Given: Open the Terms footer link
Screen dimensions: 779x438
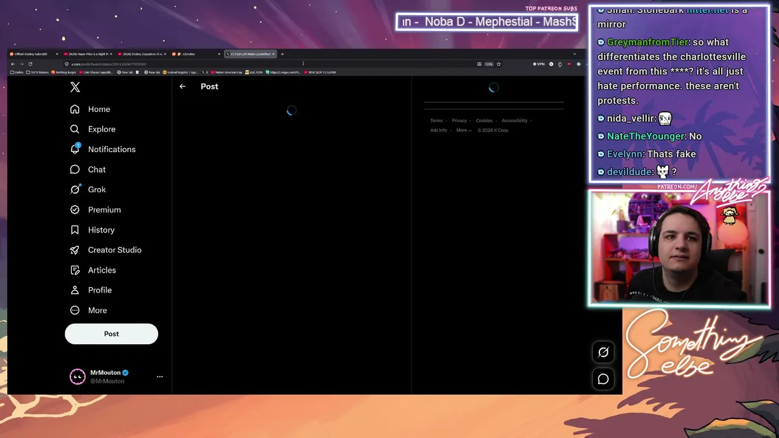Looking at the screenshot, I should [x=436, y=120].
